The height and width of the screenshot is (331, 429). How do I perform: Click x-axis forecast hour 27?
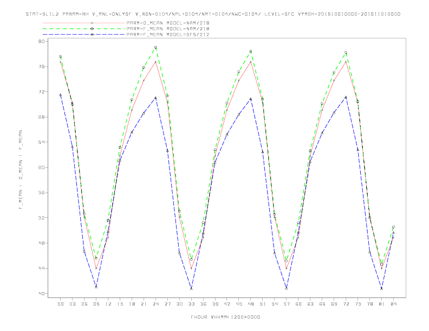(x=167, y=304)
